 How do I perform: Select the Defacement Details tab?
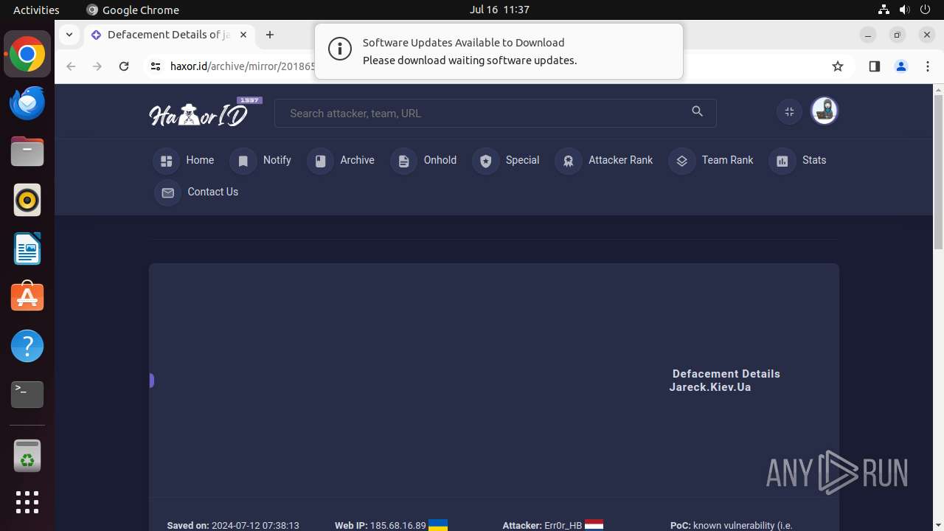click(x=169, y=35)
